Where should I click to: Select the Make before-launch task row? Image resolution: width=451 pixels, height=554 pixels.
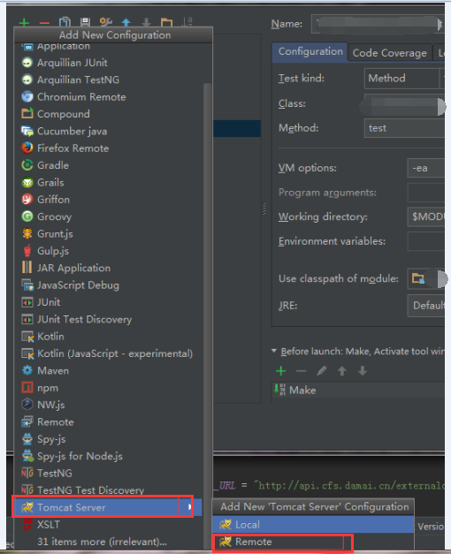[358, 390]
